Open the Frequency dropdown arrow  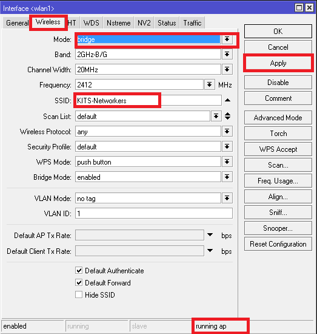coord(210,85)
